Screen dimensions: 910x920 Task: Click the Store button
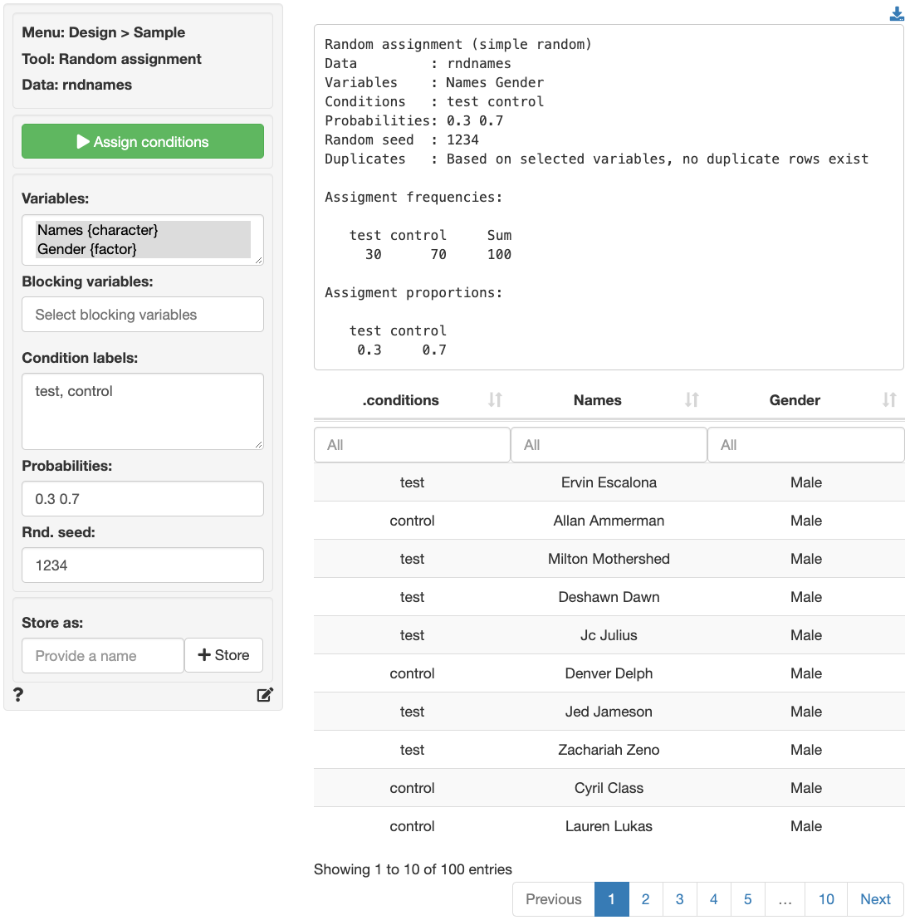coord(223,655)
